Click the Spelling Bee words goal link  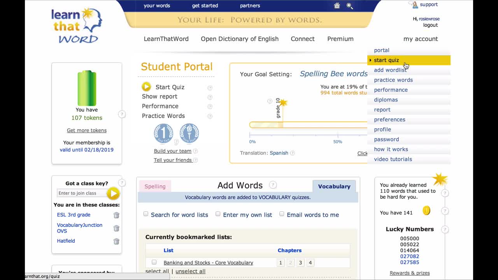pyautogui.click(x=333, y=74)
